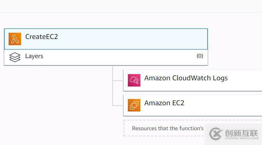The image size is (262, 145).
Task: Select the Amazon EC2 label
Action: click(x=164, y=103)
